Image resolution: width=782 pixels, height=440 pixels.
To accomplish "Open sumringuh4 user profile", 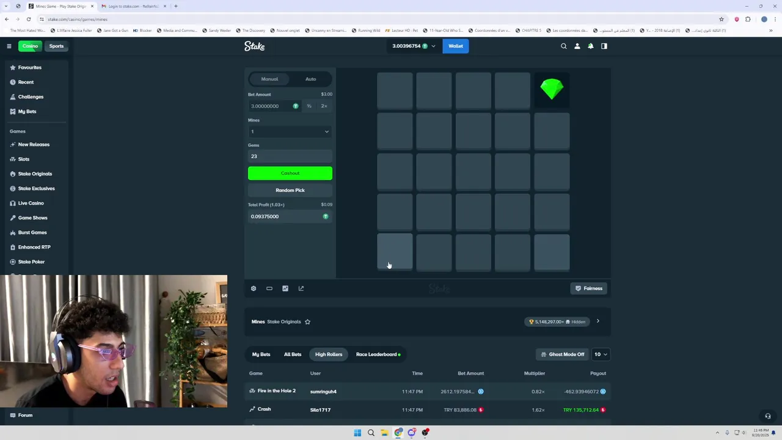I will [x=323, y=392].
